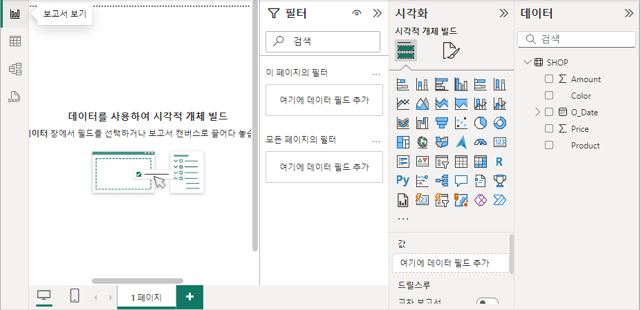This screenshot has height=310, width=641.
Task: Insert the Slicer visual
Action: tap(442, 162)
